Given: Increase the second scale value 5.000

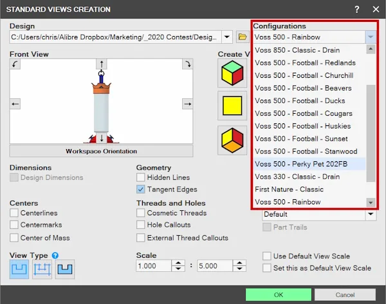Looking at the screenshot, I should click(x=239, y=263).
